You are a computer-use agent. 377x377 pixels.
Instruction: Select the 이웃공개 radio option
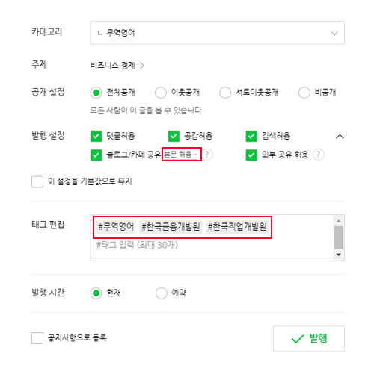point(161,93)
